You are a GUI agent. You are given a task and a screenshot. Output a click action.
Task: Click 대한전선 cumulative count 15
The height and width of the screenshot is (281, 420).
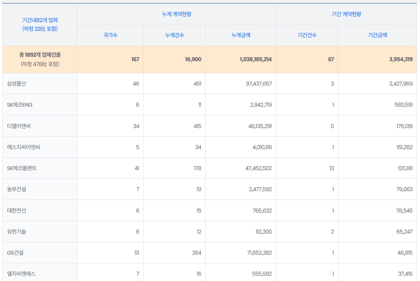click(199, 211)
